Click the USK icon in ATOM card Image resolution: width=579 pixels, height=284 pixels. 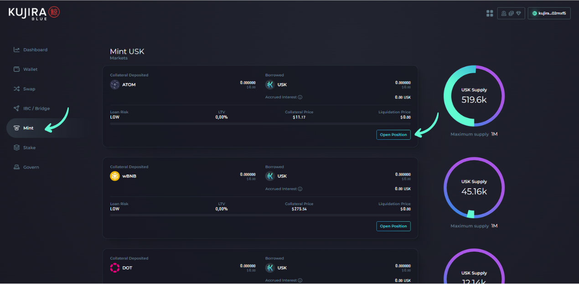[x=270, y=84]
